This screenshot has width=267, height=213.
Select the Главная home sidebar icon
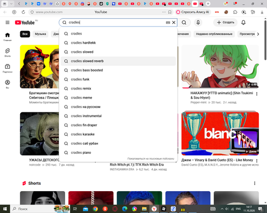pos(7,37)
